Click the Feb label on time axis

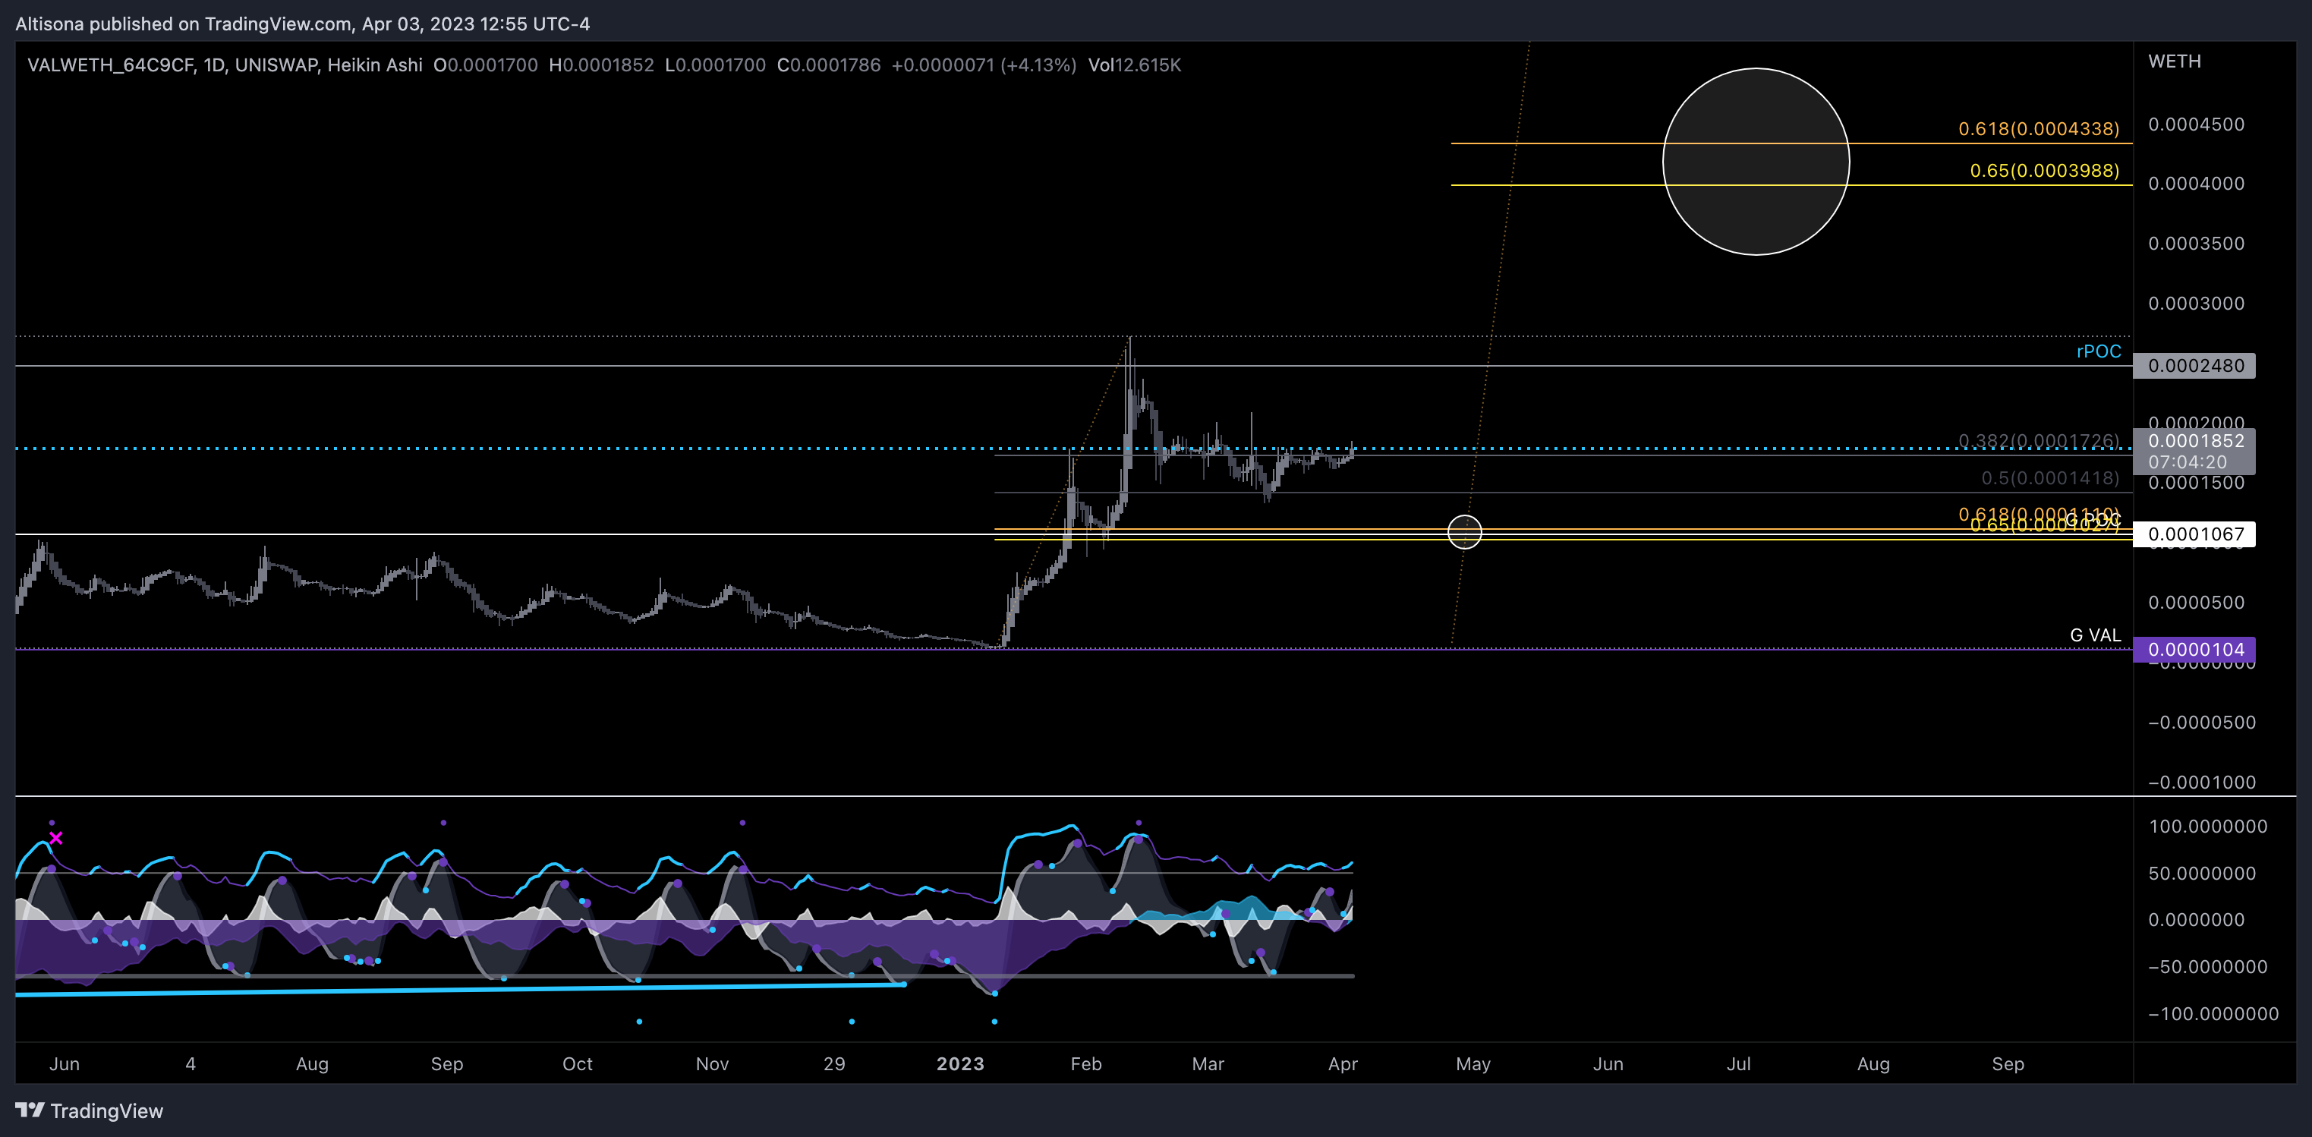1086,1064
